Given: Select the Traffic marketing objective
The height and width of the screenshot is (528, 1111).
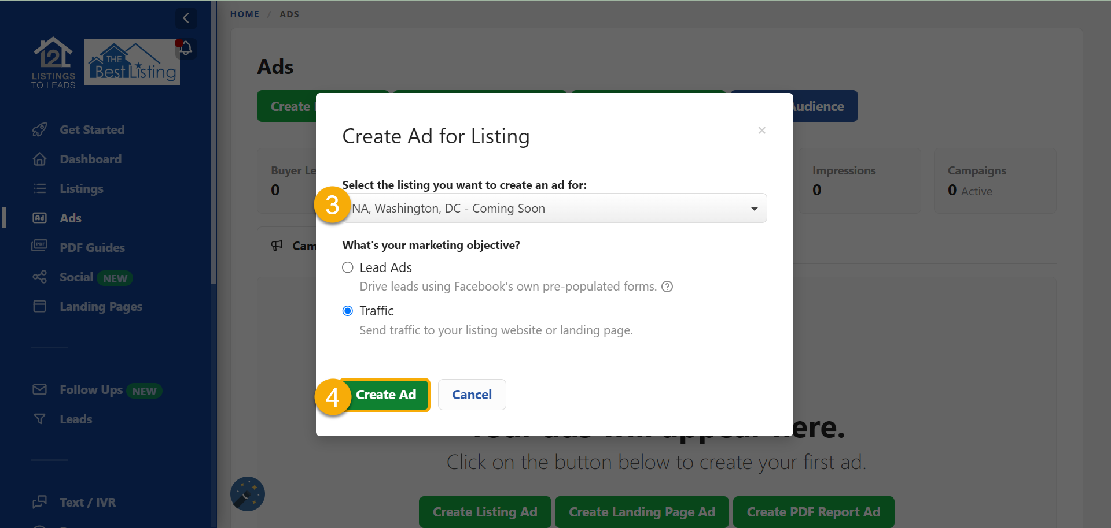Looking at the screenshot, I should (348, 311).
